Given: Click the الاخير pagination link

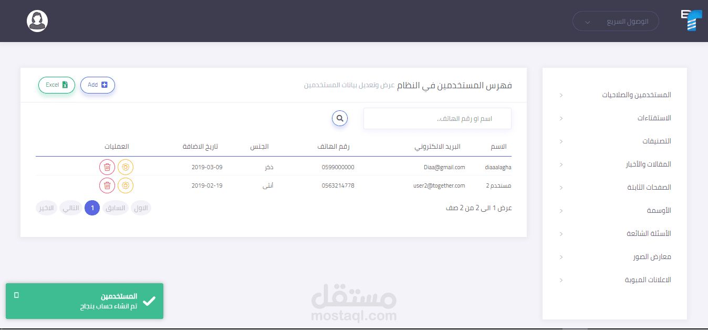Looking at the screenshot, I should pyautogui.click(x=46, y=208).
